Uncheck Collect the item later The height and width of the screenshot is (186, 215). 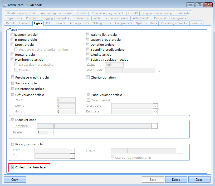tap(13, 167)
